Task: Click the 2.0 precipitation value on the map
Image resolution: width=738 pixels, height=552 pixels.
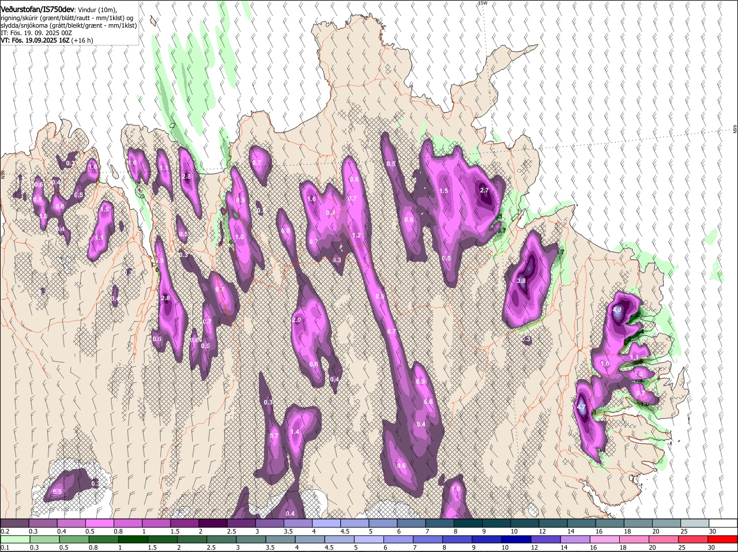Action: pyautogui.click(x=297, y=320)
